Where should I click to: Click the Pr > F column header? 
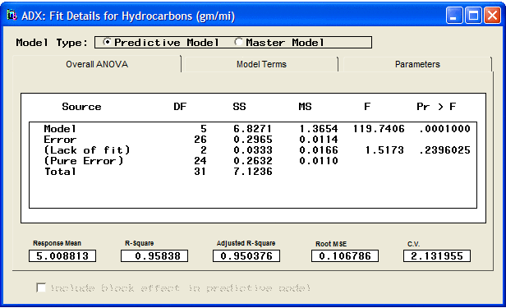pos(436,107)
